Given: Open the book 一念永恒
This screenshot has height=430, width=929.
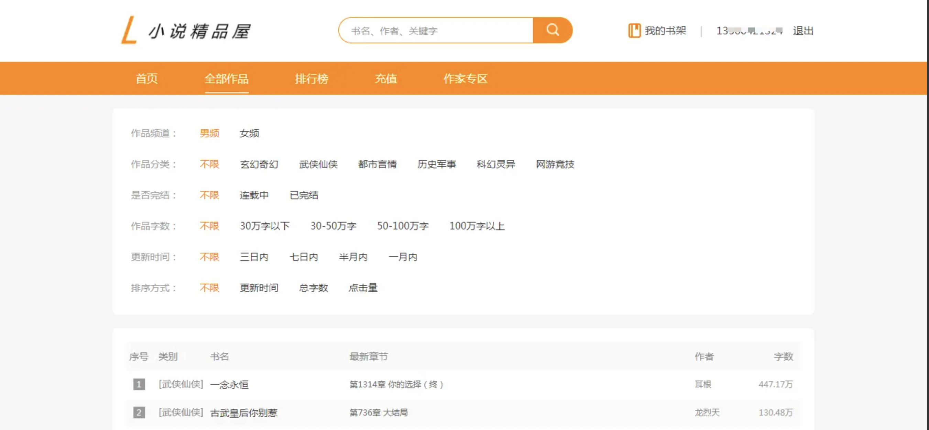Looking at the screenshot, I should click(229, 385).
